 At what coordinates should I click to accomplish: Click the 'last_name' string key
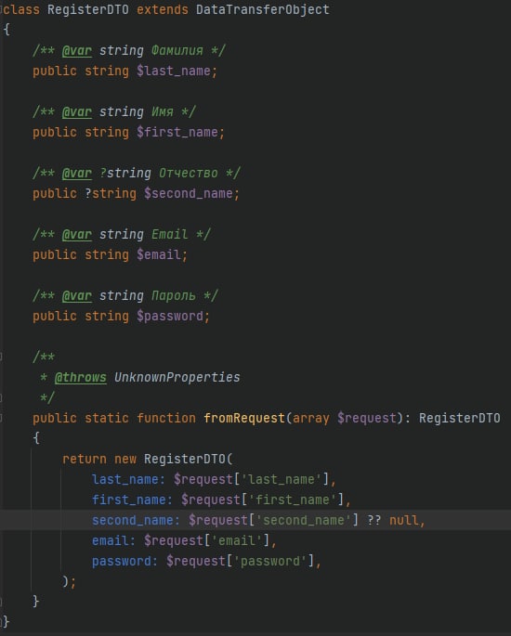point(282,479)
